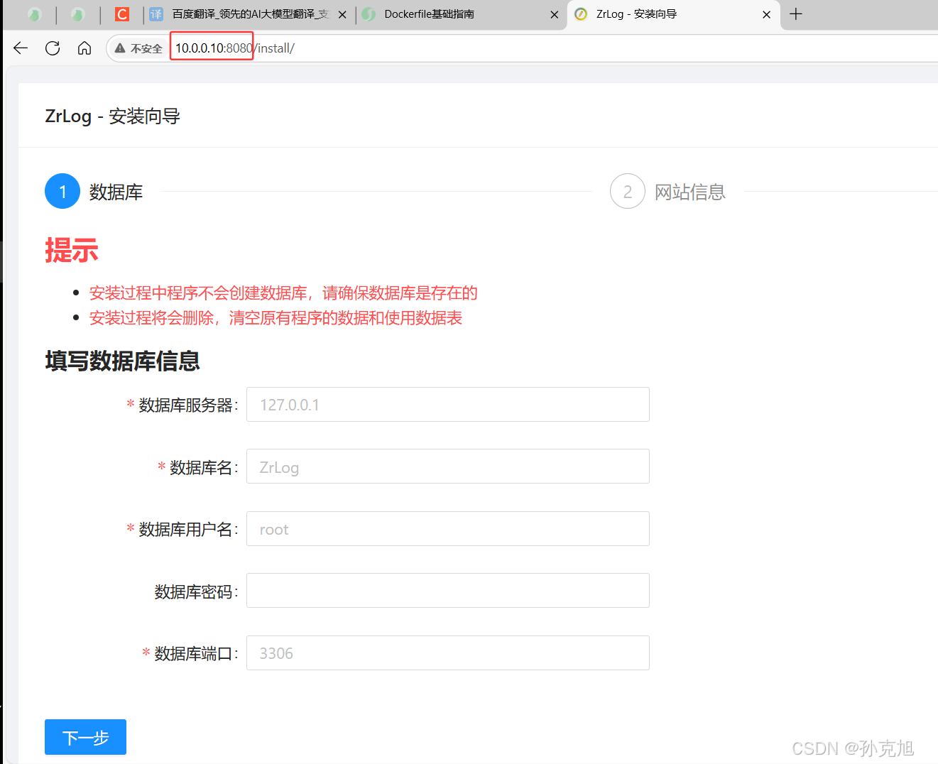938x764 pixels.
Task: Switch to the second green leaf tab
Action: (78, 14)
